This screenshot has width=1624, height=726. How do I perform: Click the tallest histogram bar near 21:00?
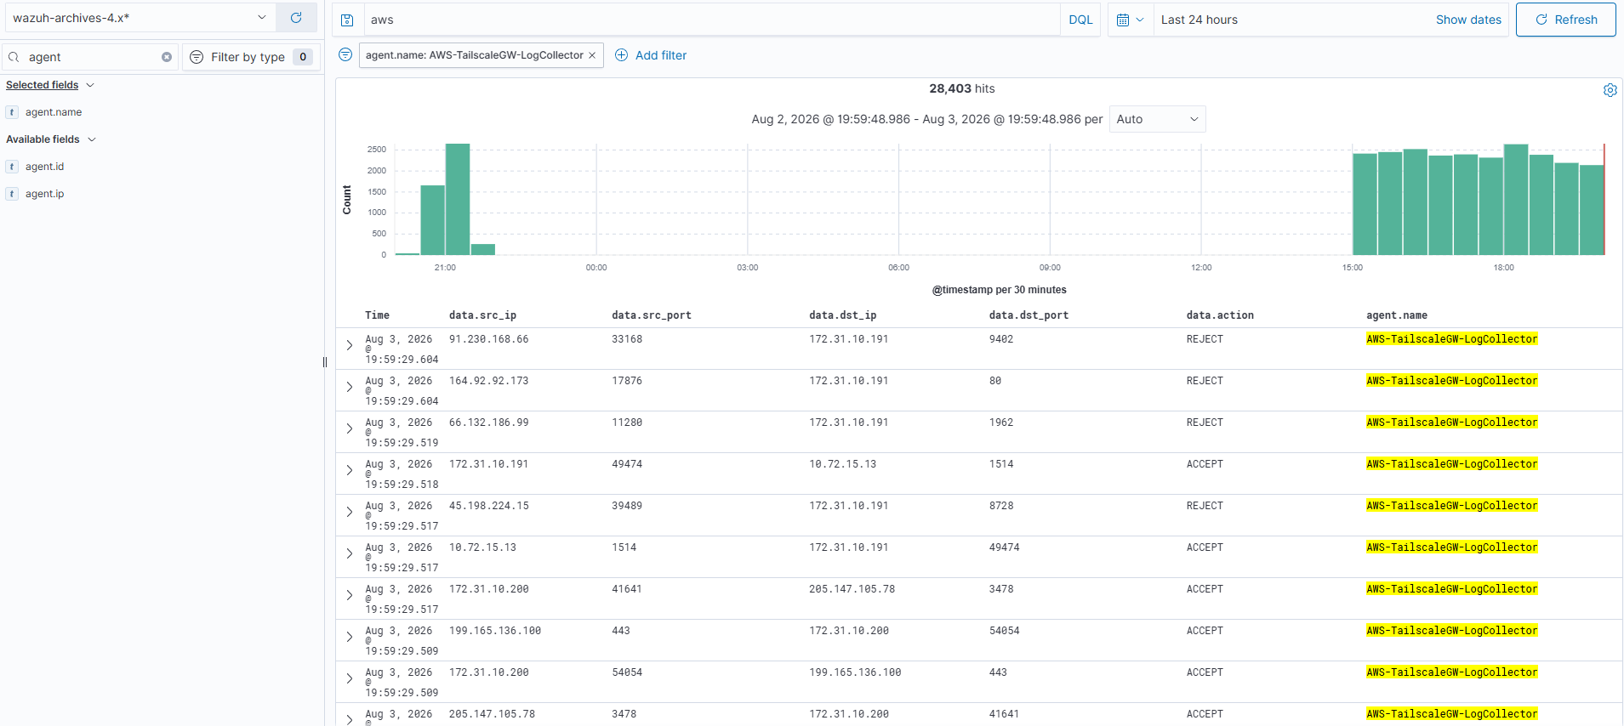click(458, 199)
